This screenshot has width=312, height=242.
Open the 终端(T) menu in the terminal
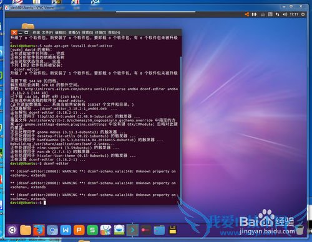point(100,32)
